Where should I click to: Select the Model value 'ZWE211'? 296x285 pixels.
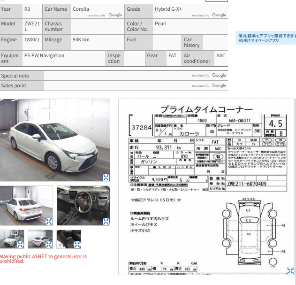point(32,26)
